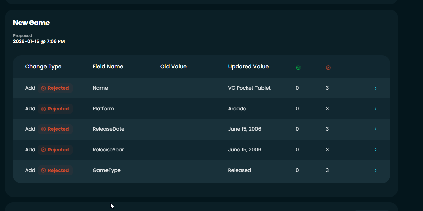Click the Field Name column header

[108, 67]
